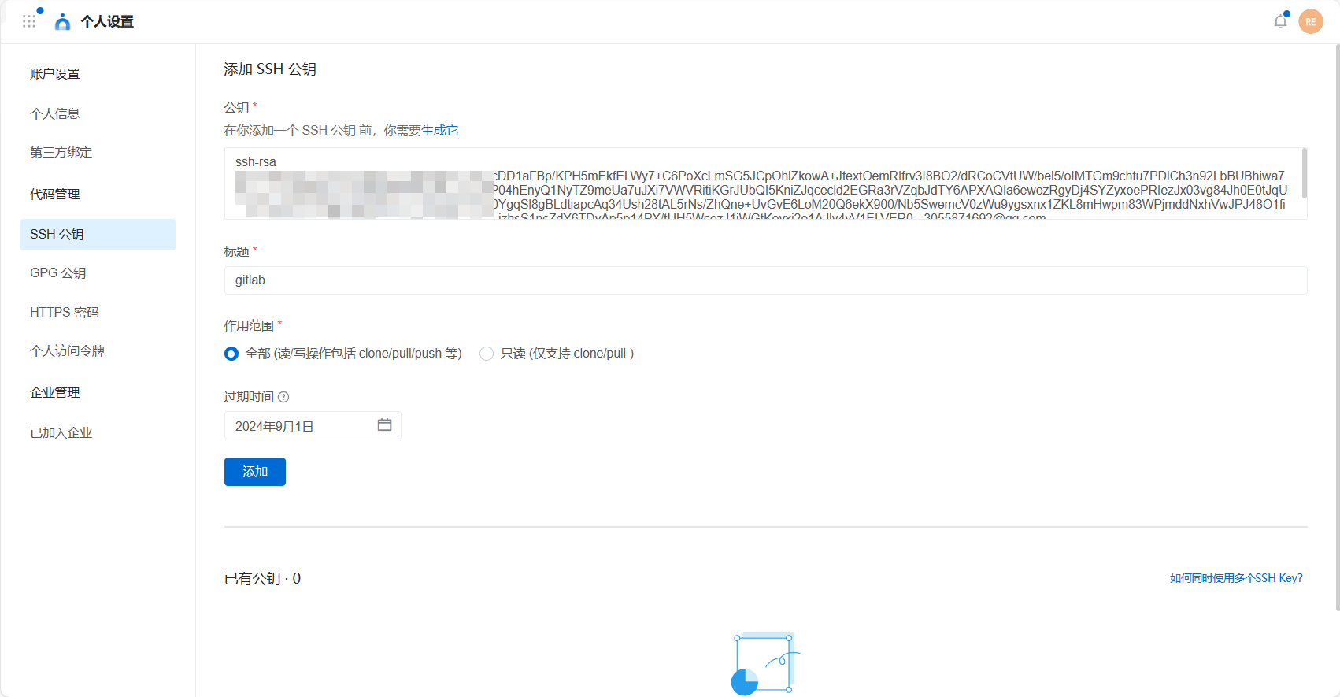The width and height of the screenshot is (1340, 697).
Task: Go to 个人访问令牌 page
Action: (x=68, y=350)
